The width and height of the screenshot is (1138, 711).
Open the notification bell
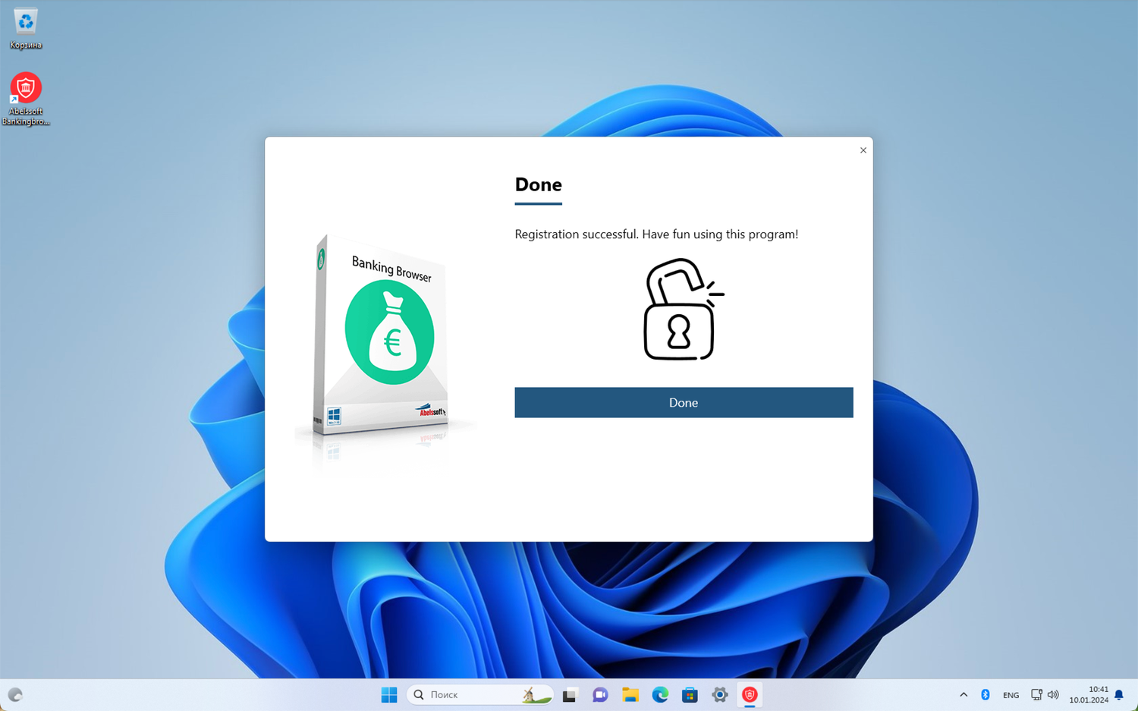tap(1119, 694)
